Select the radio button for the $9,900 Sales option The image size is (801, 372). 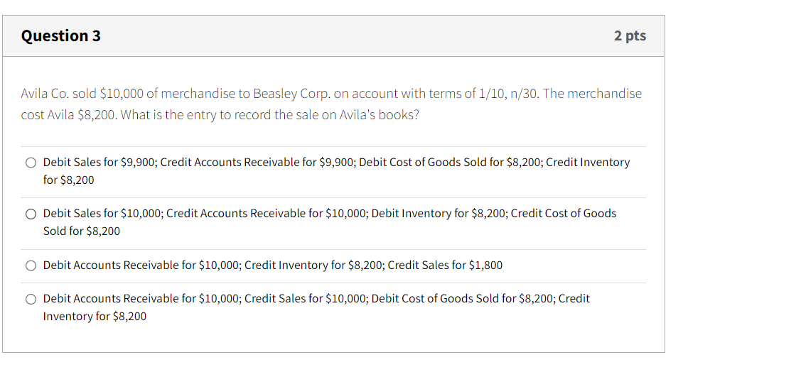[x=31, y=163]
